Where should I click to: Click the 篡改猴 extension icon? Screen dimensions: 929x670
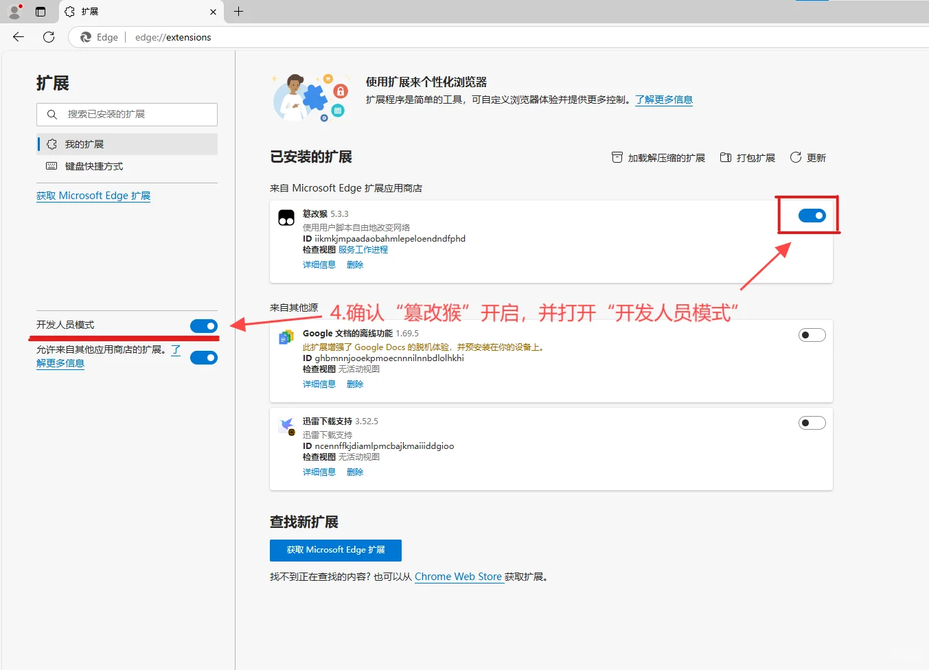pos(286,218)
